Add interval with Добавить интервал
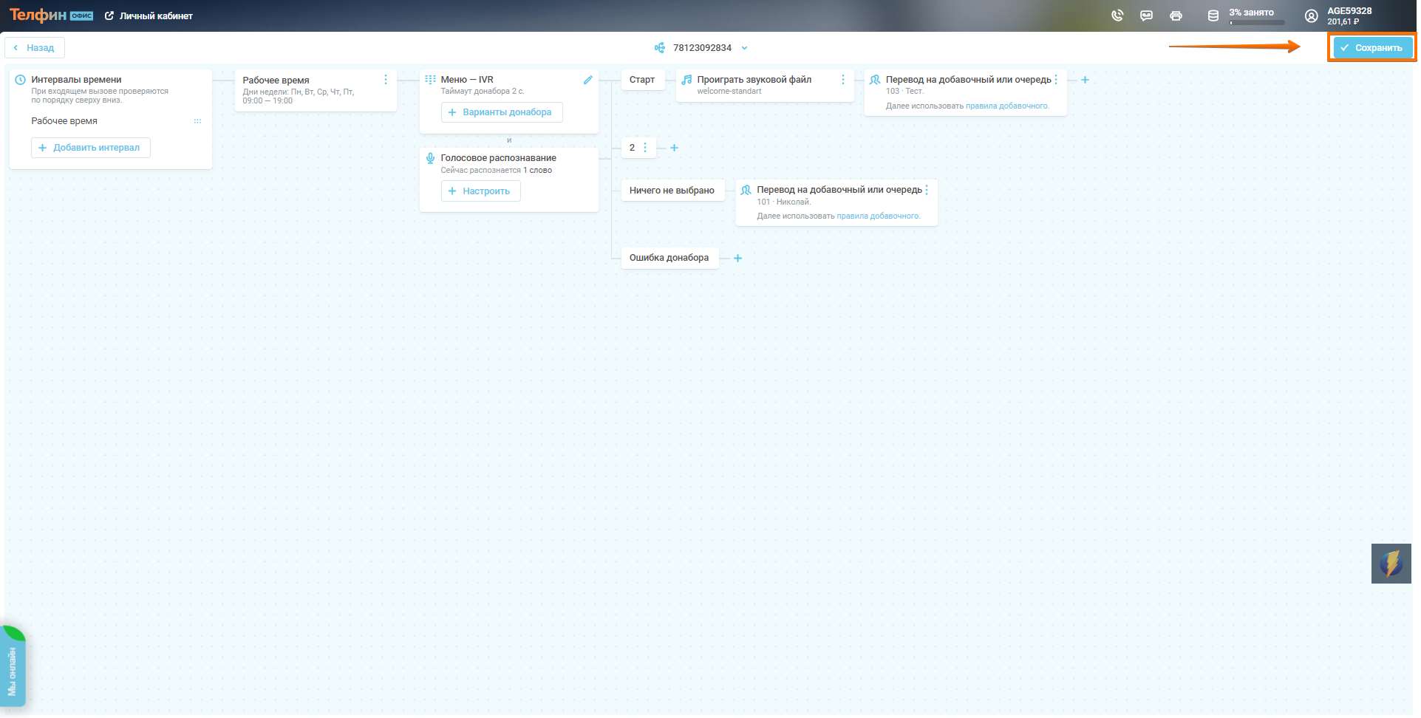The height and width of the screenshot is (718, 1421). pos(91,148)
